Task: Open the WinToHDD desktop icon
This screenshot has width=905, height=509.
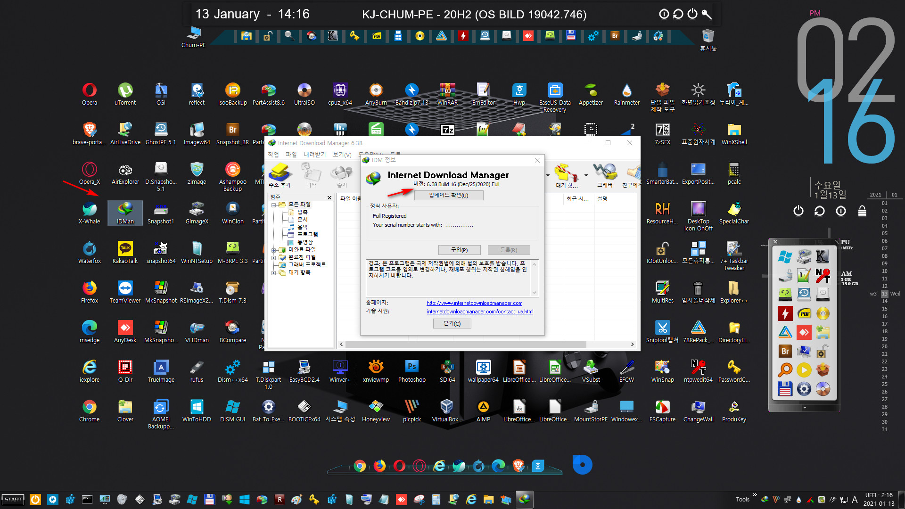Action: 197,411
